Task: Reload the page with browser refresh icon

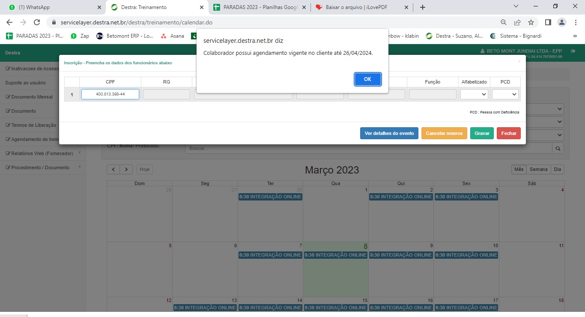Action: [37, 22]
